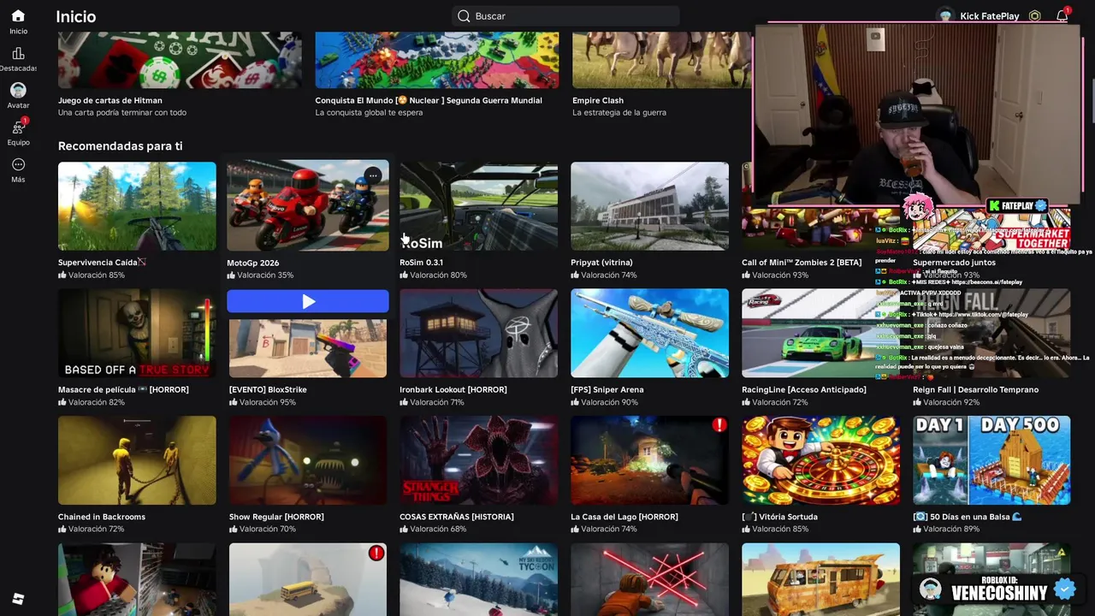Click the Roblox logo icon in sidebar bottom
Image resolution: width=1095 pixels, height=616 pixels.
coord(18,599)
